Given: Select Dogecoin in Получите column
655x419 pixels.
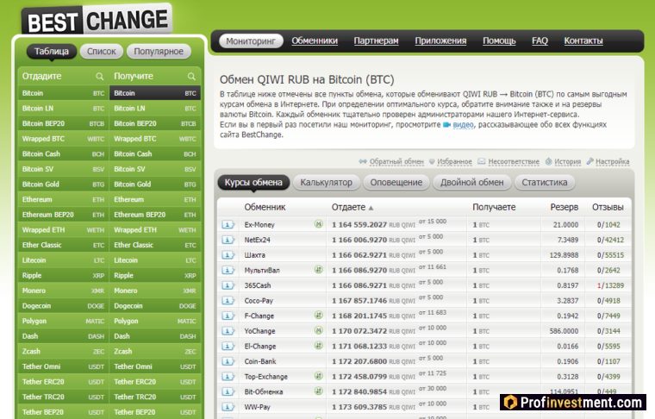Looking at the screenshot, I should 155,306.
